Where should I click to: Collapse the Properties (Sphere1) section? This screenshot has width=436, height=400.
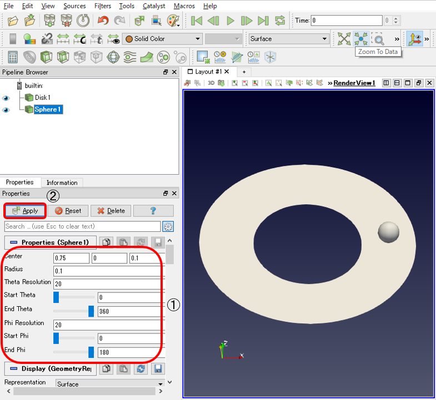pyautogui.click(x=13, y=242)
